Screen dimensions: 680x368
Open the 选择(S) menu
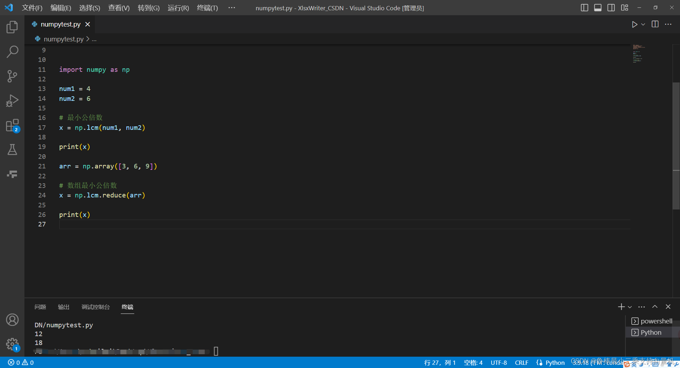point(90,8)
